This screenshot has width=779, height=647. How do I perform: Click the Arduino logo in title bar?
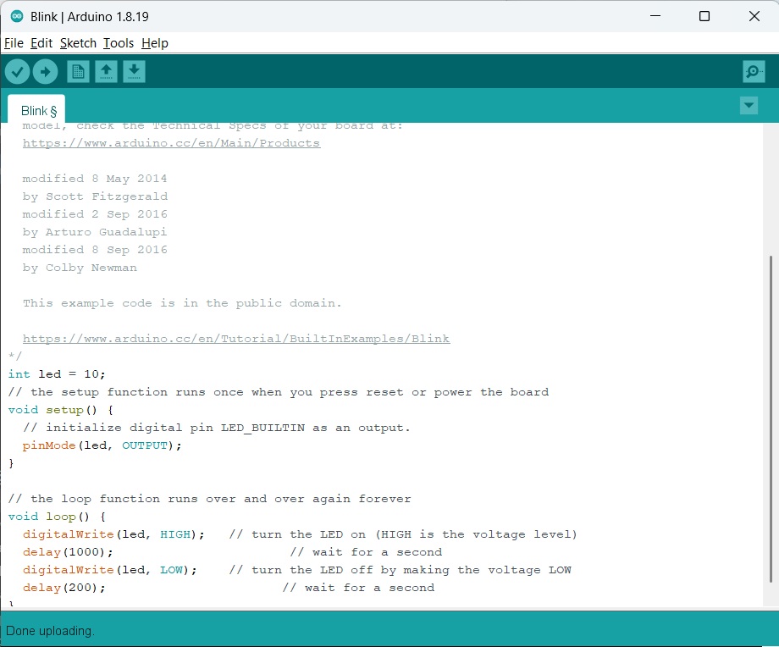tap(17, 16)
